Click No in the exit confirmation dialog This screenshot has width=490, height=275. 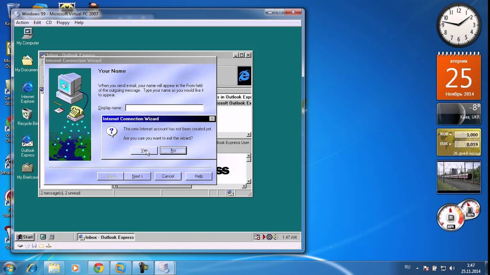coord(173,150)
